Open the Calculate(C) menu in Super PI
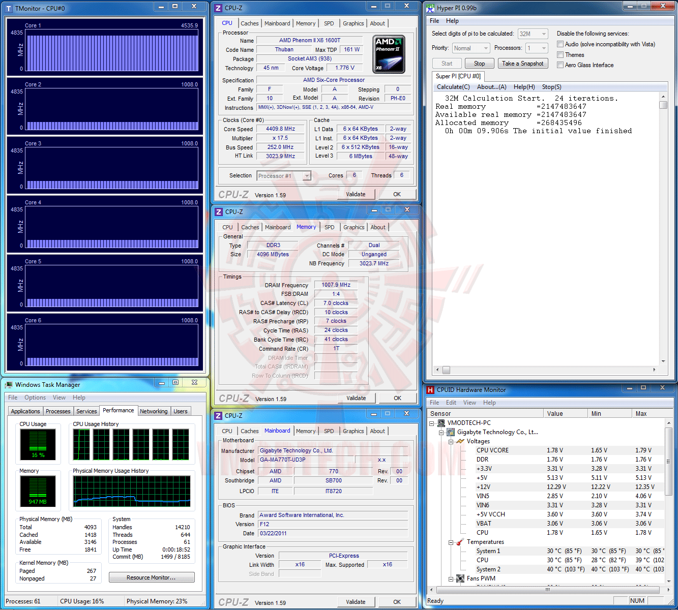678x610 pixels. click(453, 87)
